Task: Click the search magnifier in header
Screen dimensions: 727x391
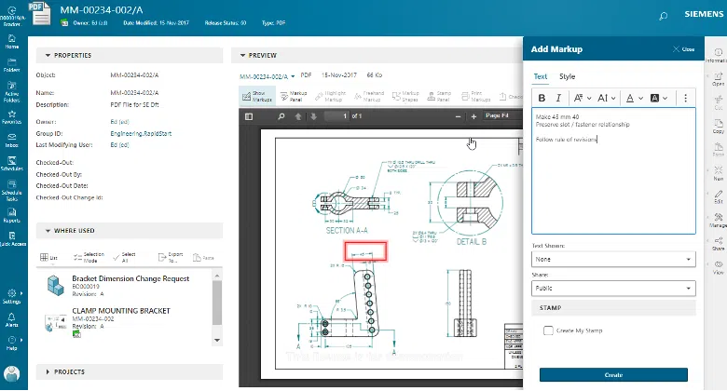Action: coord(663,16)
